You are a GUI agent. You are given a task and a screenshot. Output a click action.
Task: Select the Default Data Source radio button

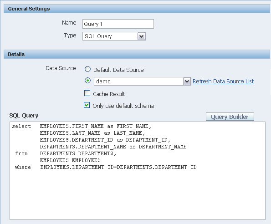(x=87, y=69)
